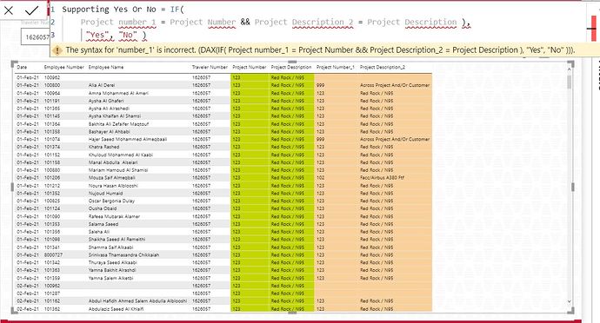Click the && operator in the formula

(x=245, y=23)
